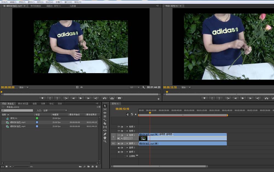
Task: Switch to the 特效控制台 tab
Action: [x=36, y=6]
